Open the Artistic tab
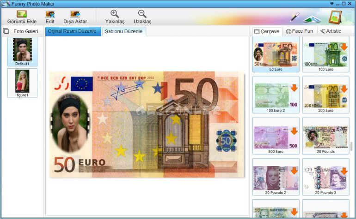 coord(331,31)
